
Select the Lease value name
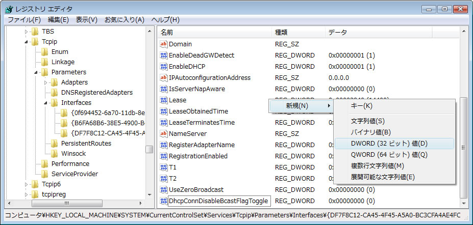(x=178, y=100)
